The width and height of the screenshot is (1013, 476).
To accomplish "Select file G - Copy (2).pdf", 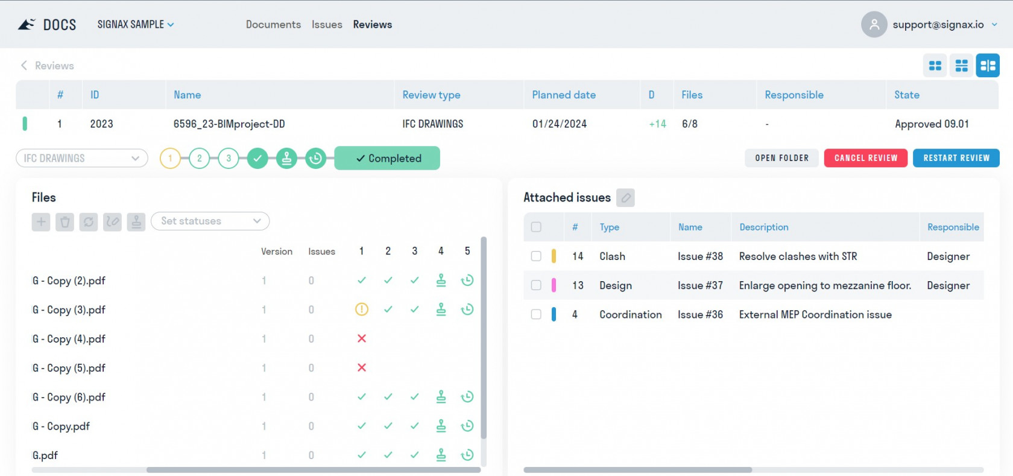I will tap(69, 281).
